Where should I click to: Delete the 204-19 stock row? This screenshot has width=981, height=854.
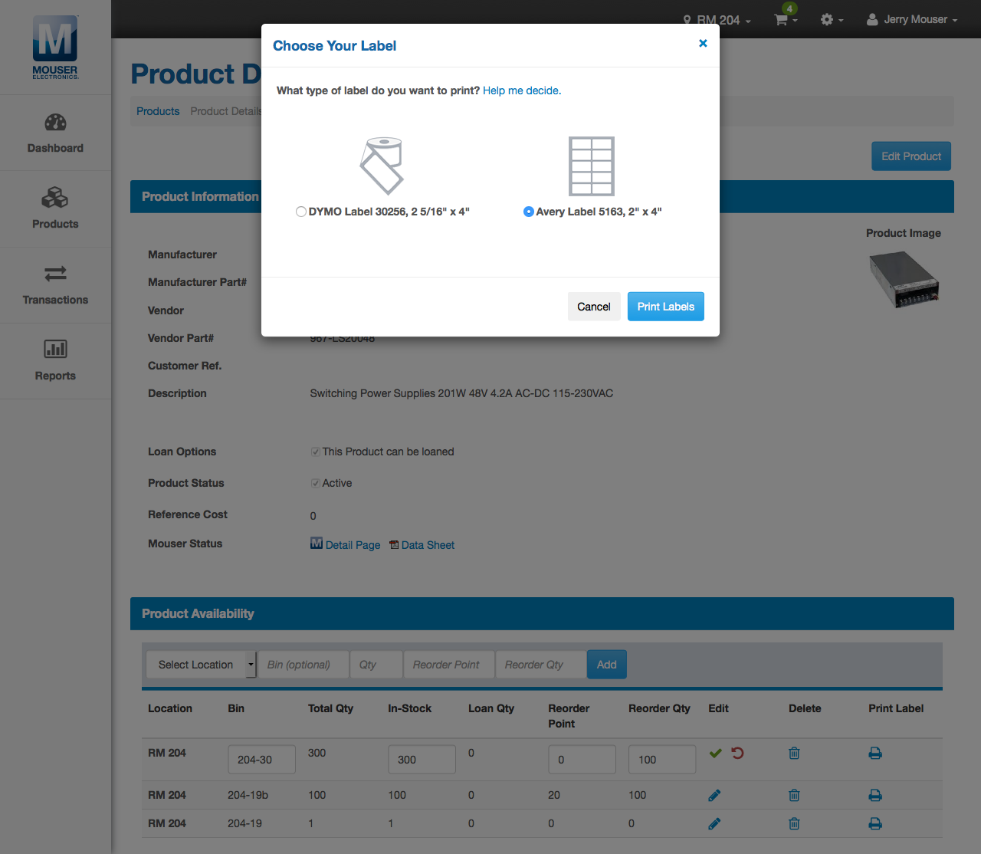793,823
